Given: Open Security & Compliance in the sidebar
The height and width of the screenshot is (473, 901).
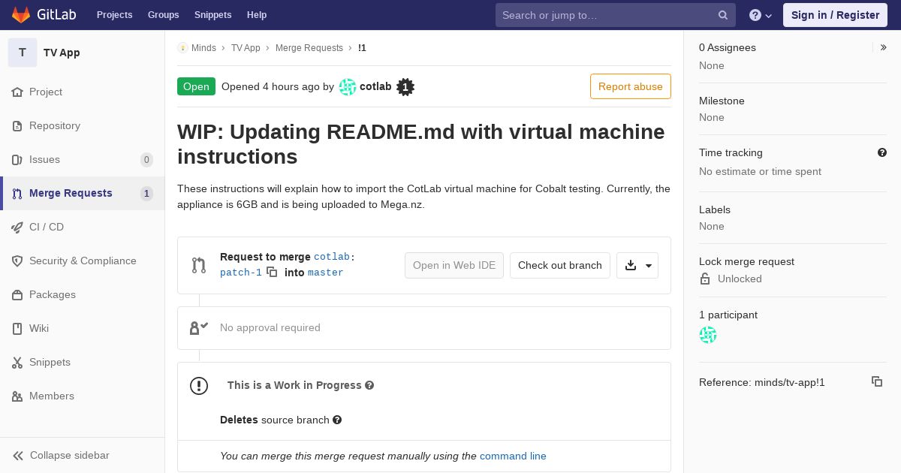Looking at the screenshot, I should click(x=83, y=261).
